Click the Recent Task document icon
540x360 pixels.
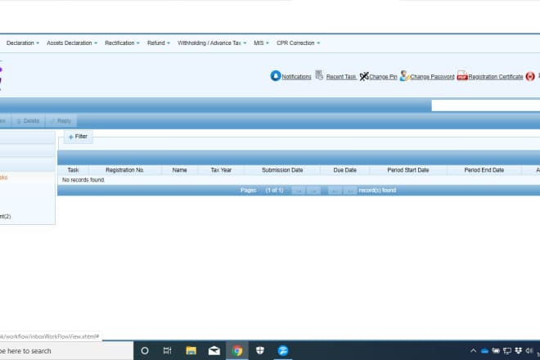pos(319,76)
